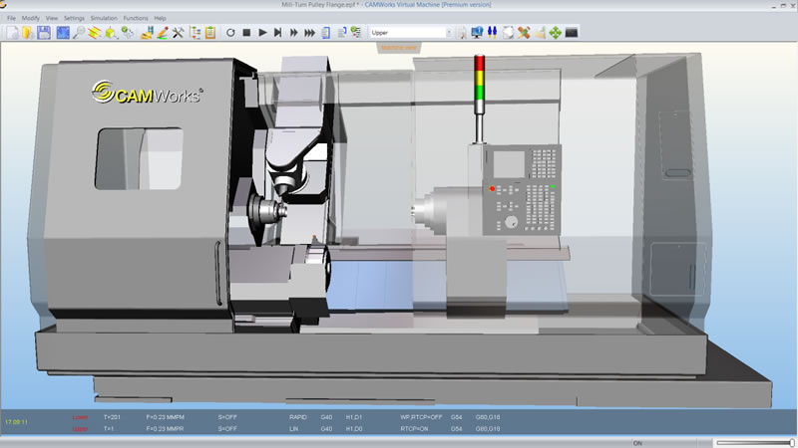Image resolution: width=798 pixels, height=448 pixels.
Task: Click the machine control panel in viewport
Action: click(x=522, y=190)
